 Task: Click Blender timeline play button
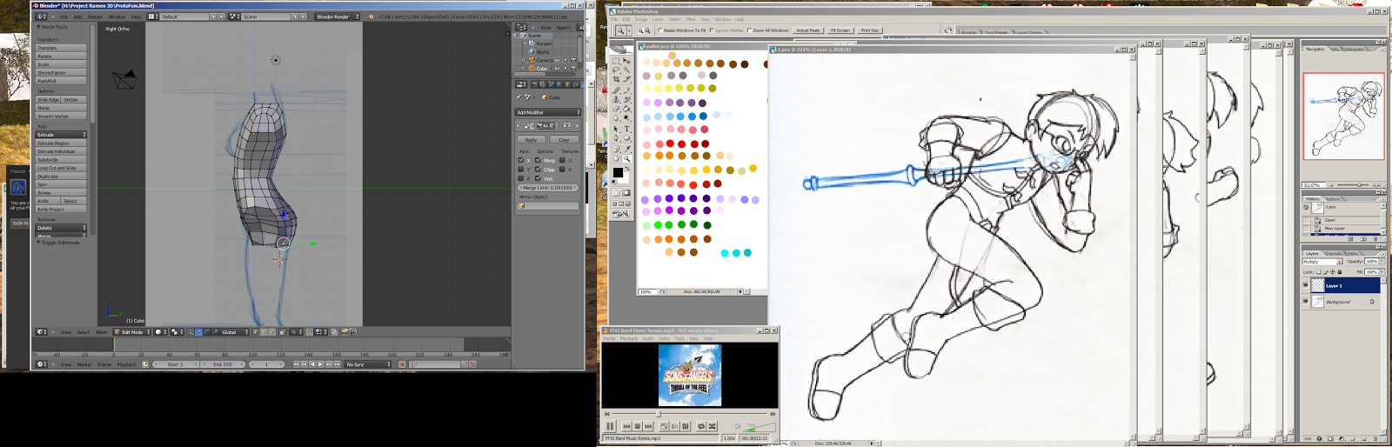pyautogui.click(x=320, y=364)
